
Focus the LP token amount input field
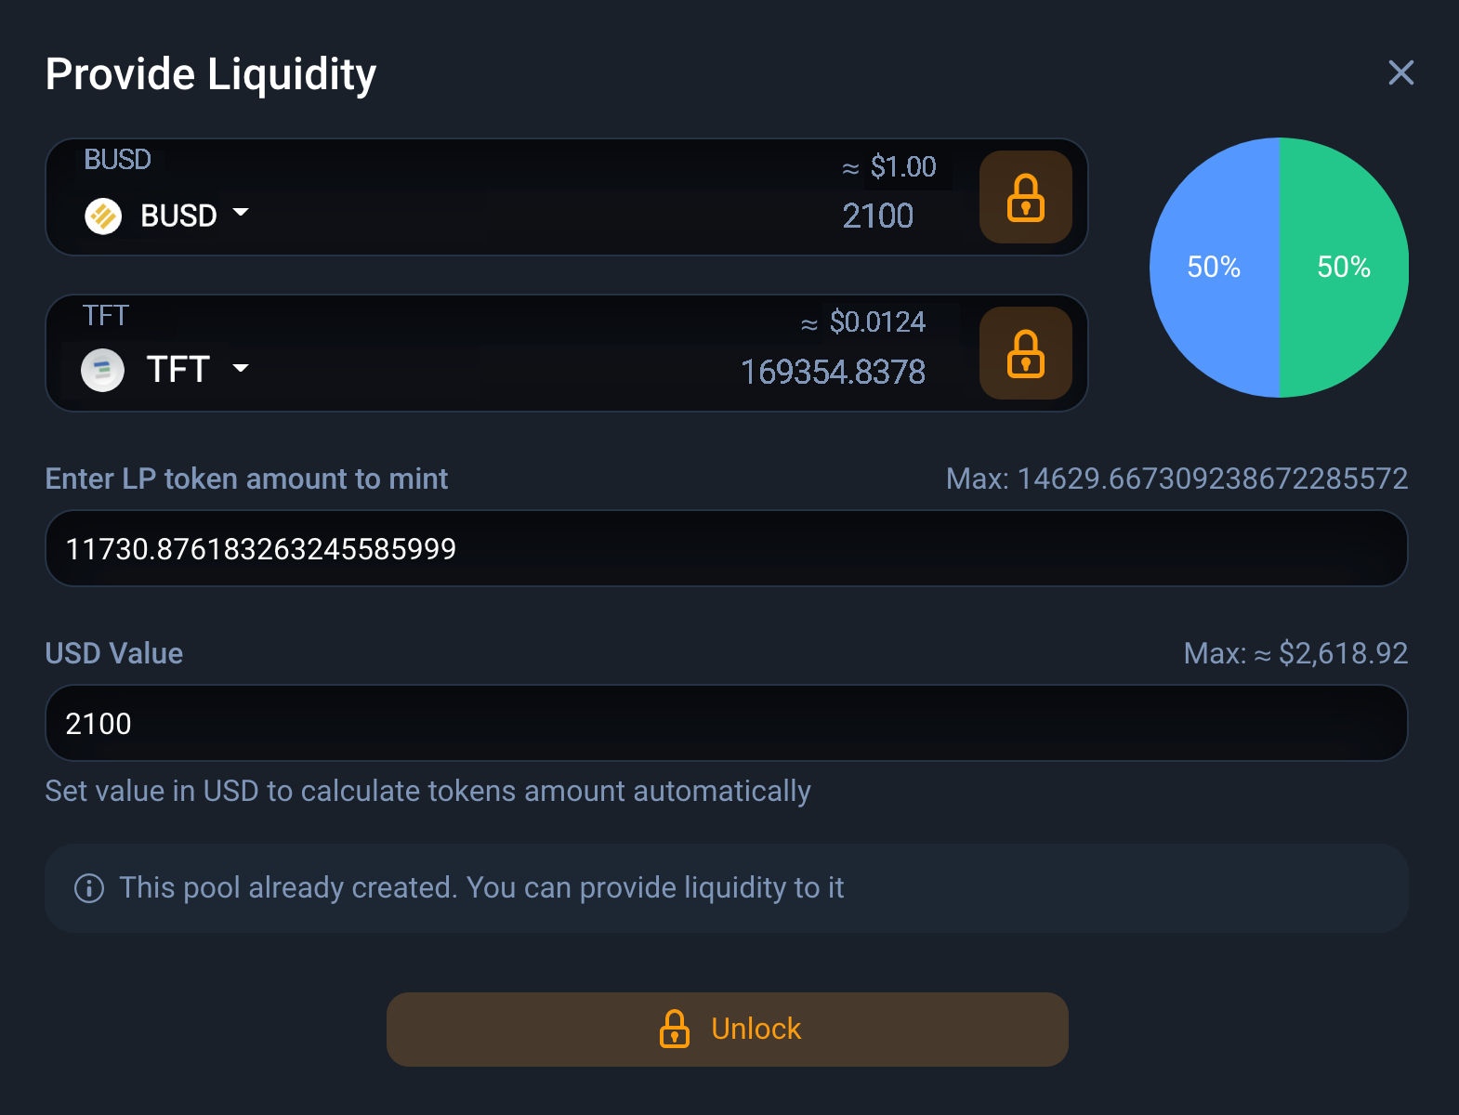(725, 549)
